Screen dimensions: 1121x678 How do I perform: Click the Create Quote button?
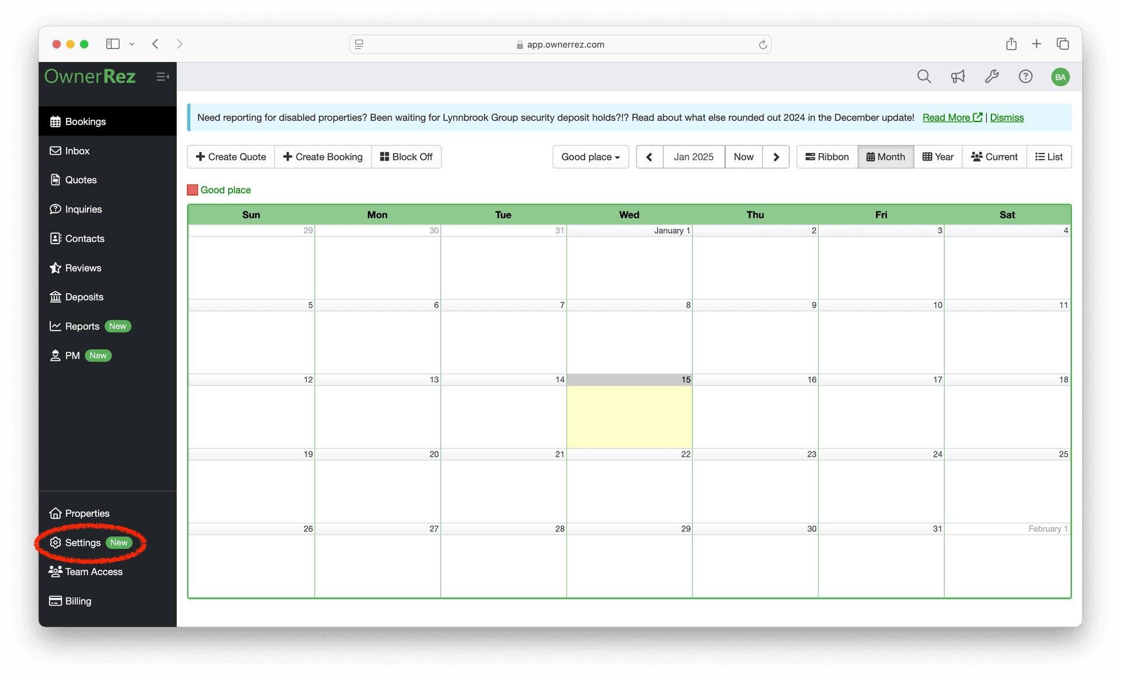pyautogui.click(x=231, y=156)
